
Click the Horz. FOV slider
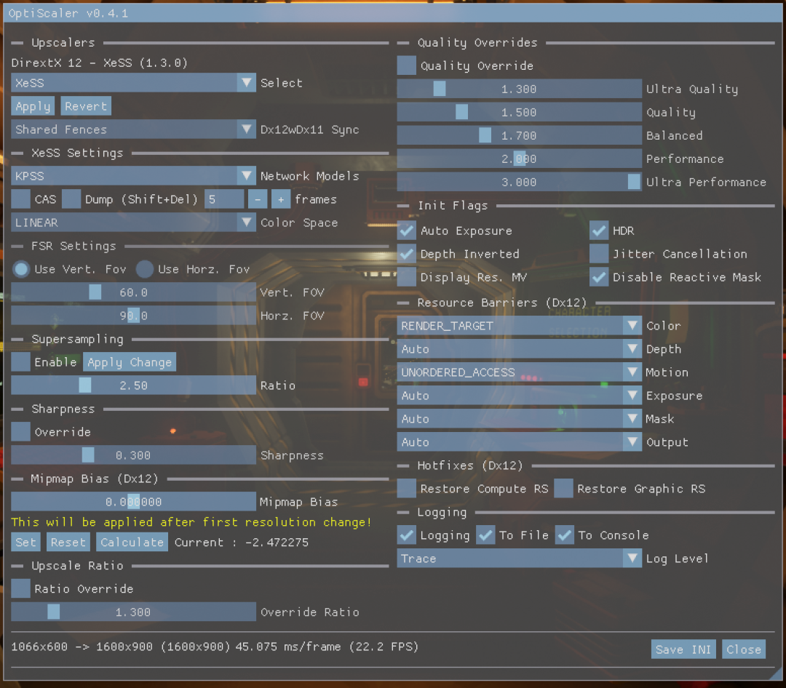pyautogui.click(x=133, y=316)
